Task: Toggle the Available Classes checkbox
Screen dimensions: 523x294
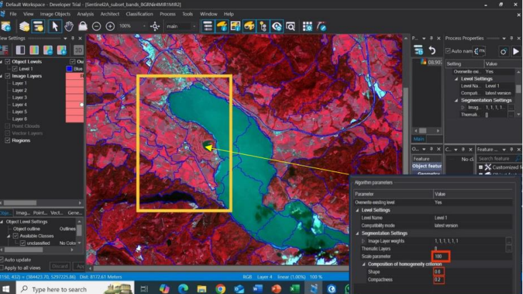Action: pyautogui.click(x=15, y=236)
